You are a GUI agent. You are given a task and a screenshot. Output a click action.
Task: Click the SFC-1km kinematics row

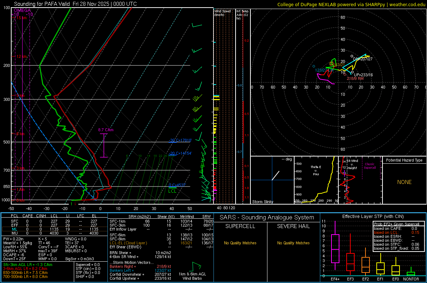[x=161, y=221]
